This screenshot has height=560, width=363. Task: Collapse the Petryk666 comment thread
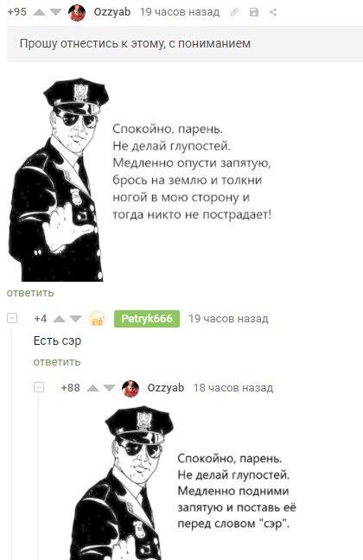point(12,318)
